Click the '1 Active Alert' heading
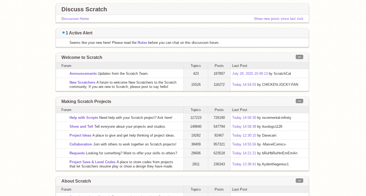The image size is (366, 196). pyautogui.click(x=79, y=33)
